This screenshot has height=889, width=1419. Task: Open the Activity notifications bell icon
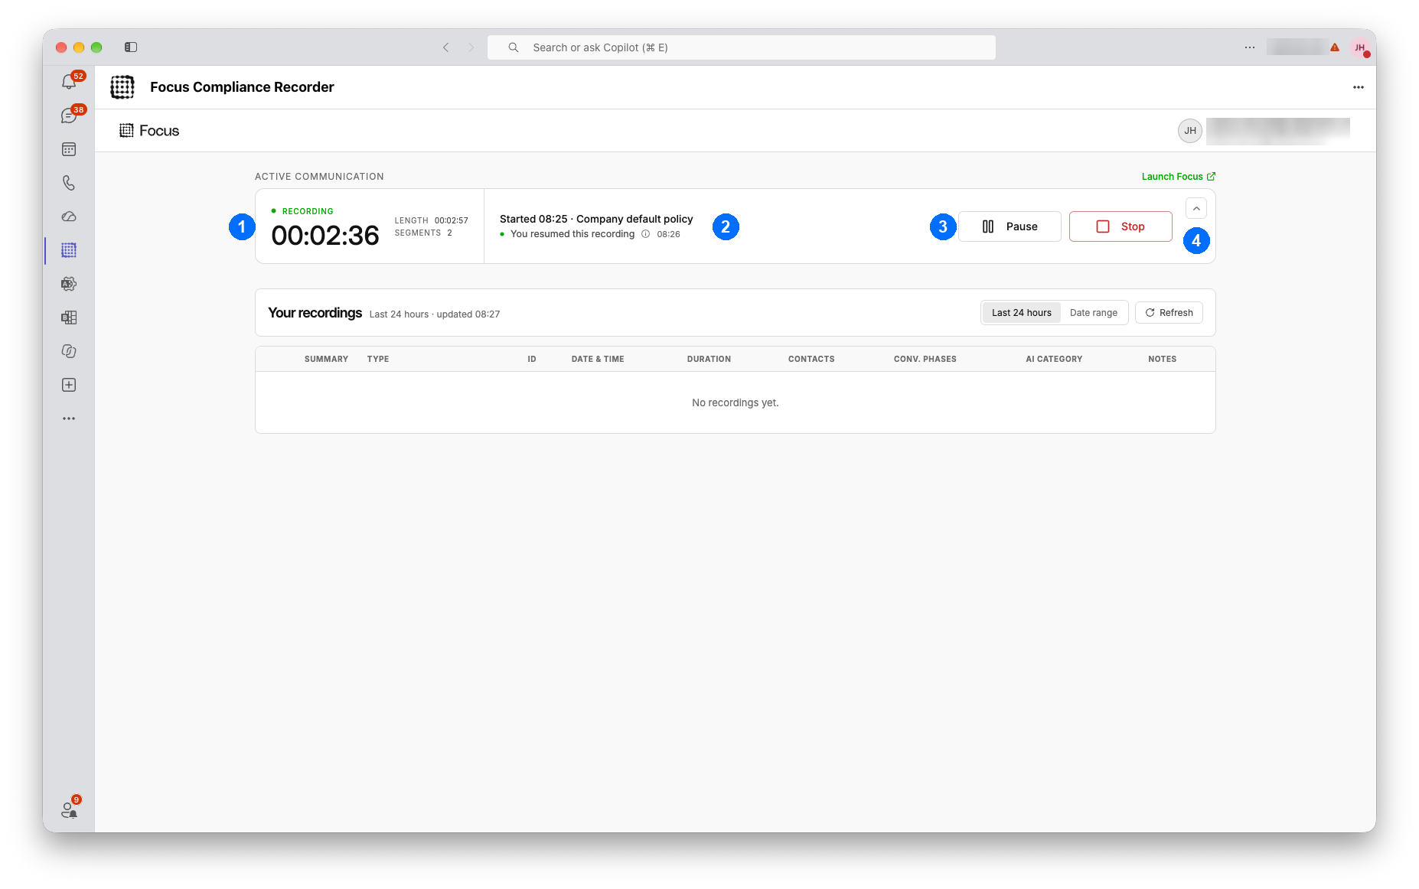pyautogui.click(x=69, y=82)
